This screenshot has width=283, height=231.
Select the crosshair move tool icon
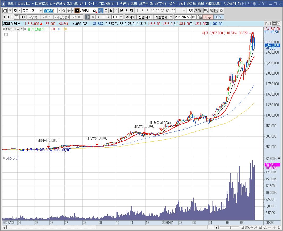pyautogui.click(x=87, y=17)
